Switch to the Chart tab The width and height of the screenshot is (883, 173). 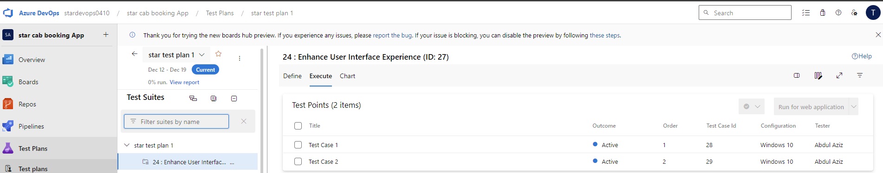[x=347, y=76]
